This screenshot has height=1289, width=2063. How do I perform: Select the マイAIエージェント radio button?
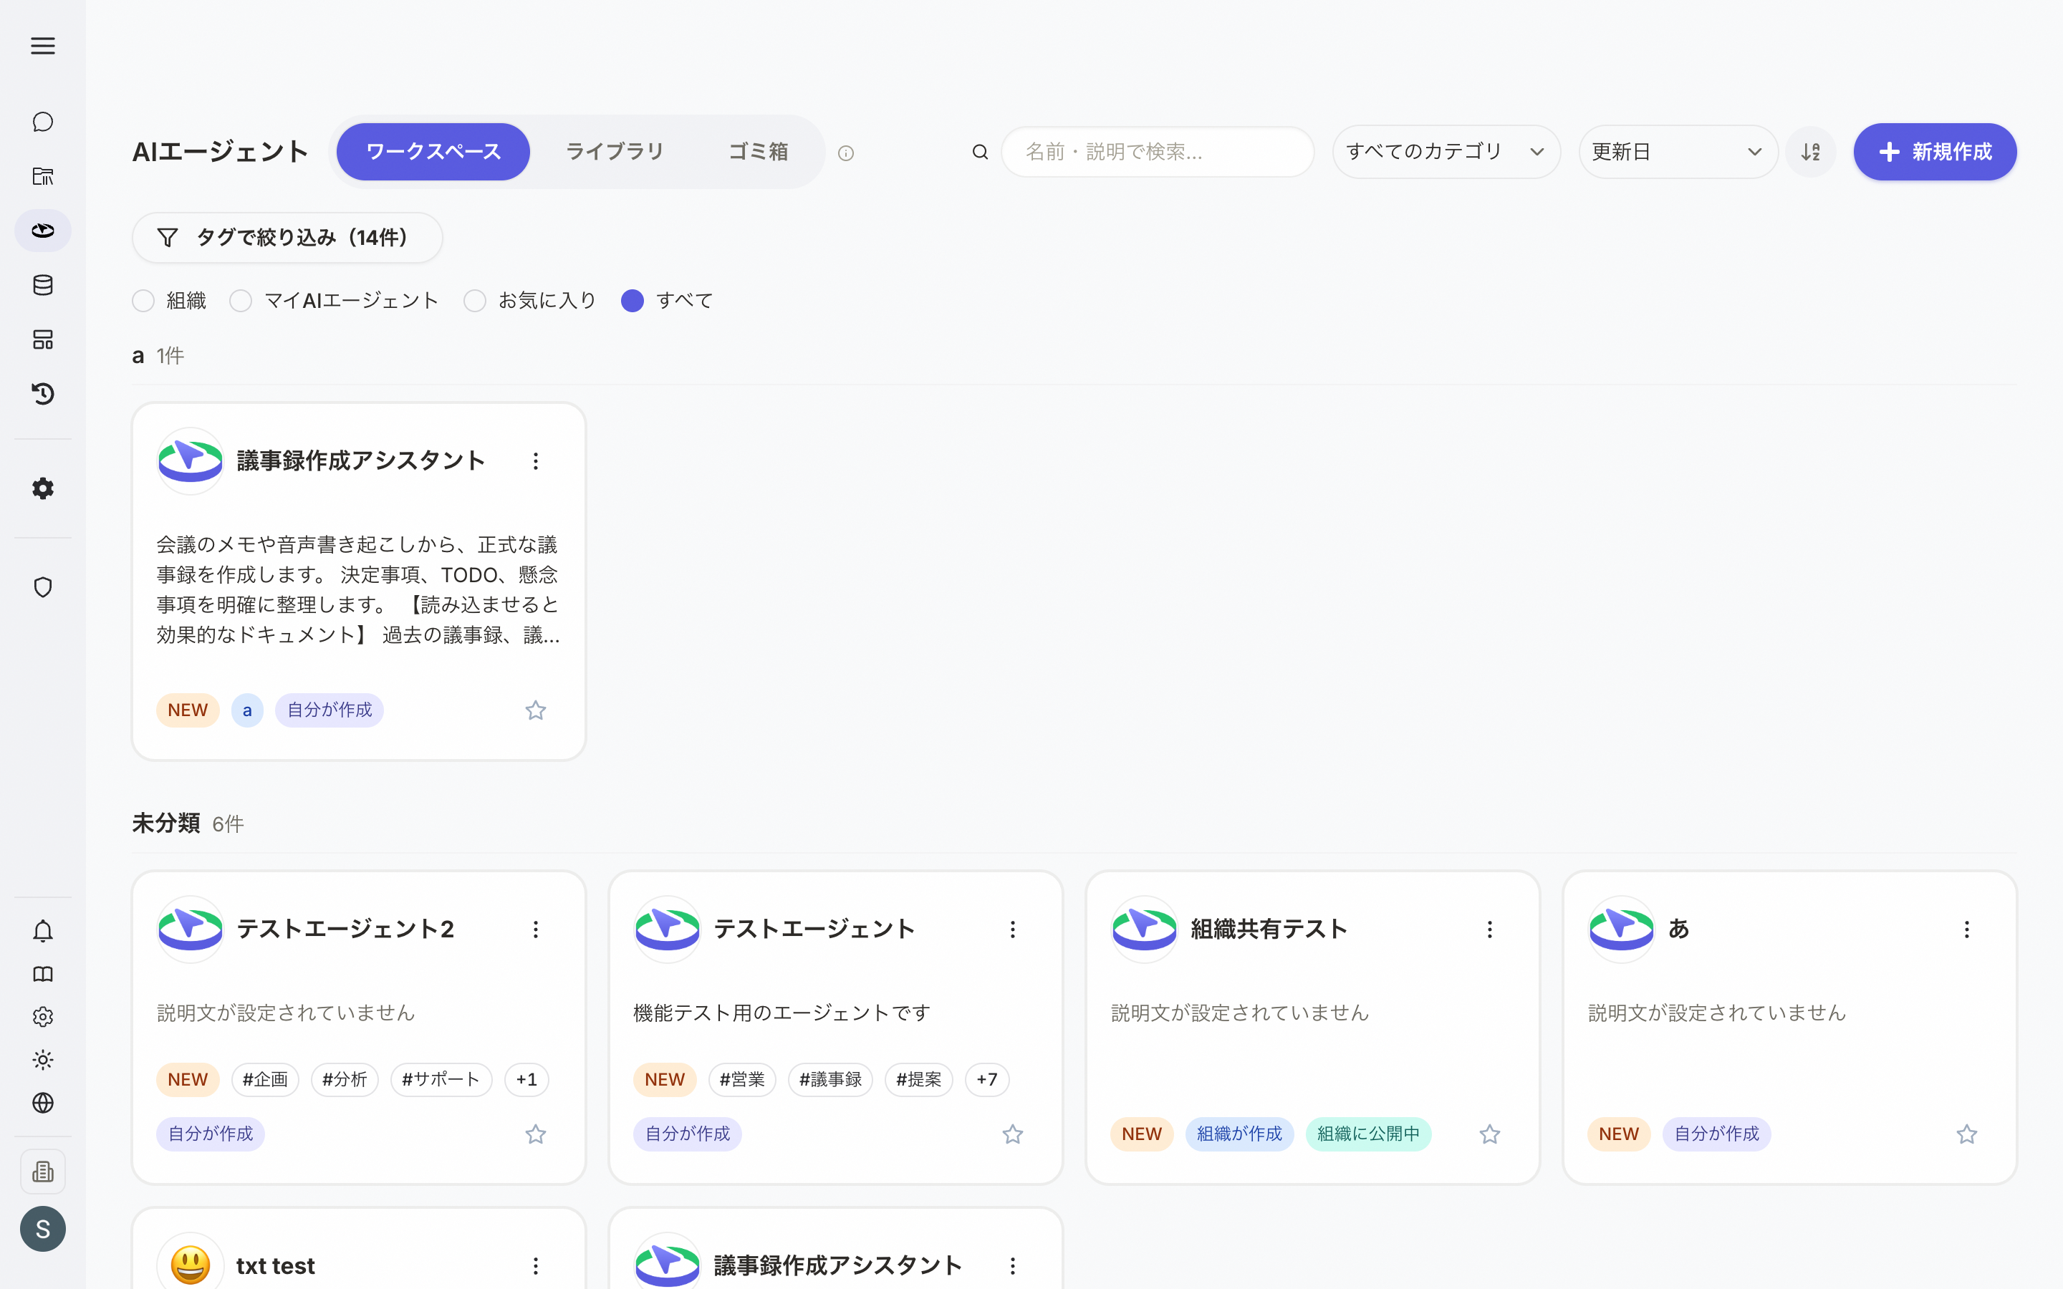click(x=241, y=301)
